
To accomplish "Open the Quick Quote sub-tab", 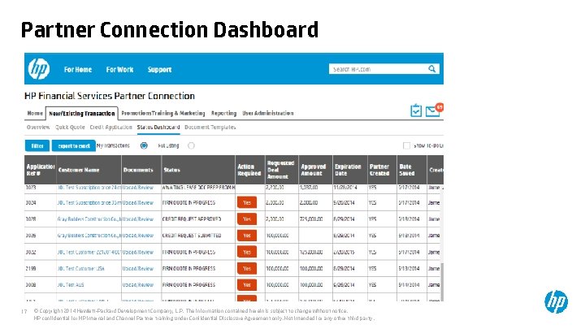I will pos(70,128).
